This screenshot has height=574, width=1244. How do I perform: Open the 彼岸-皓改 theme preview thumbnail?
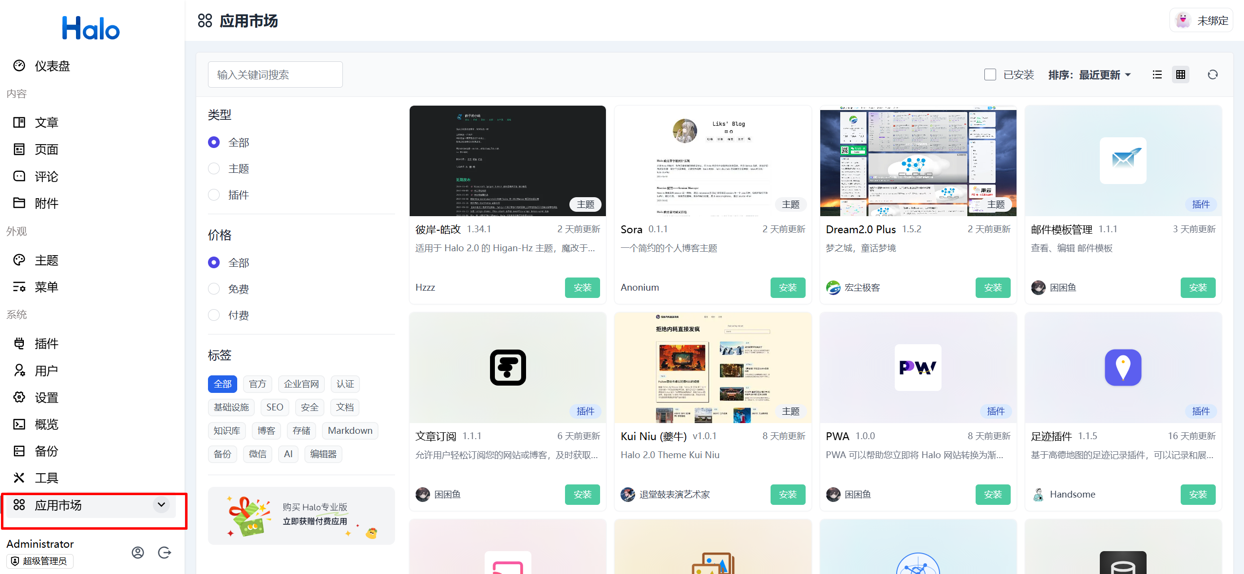[508, 161]
